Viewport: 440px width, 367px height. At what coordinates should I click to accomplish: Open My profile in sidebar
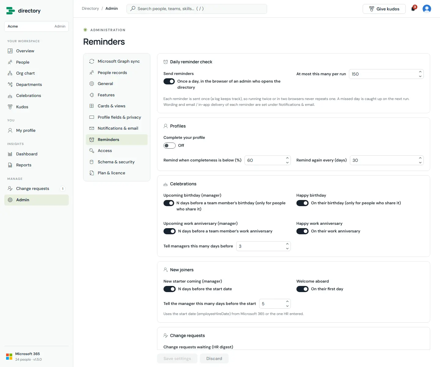click(x=36, y=131)
